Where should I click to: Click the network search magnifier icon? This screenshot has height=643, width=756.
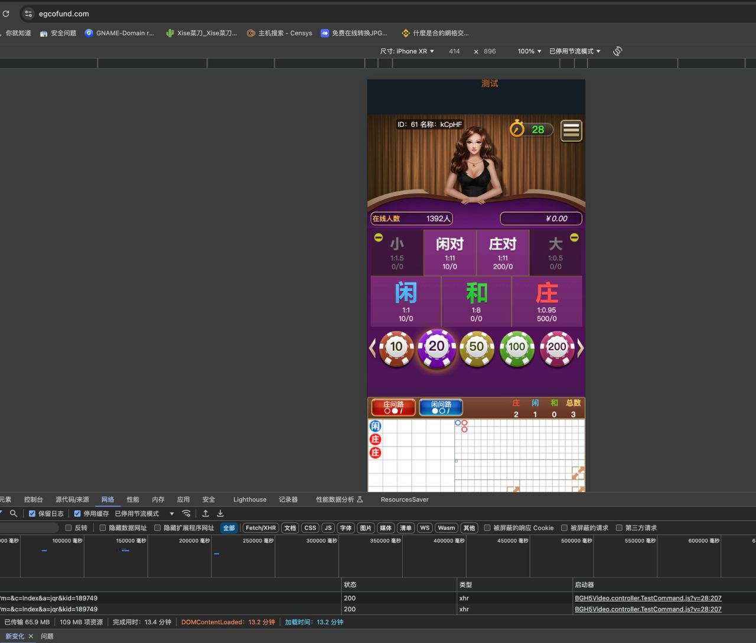(14, 514)
